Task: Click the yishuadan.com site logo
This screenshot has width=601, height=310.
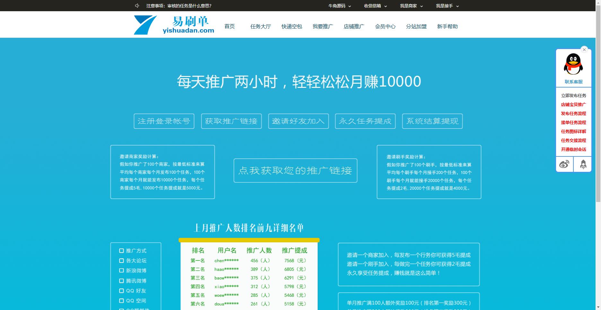Action: click(174, 25)
